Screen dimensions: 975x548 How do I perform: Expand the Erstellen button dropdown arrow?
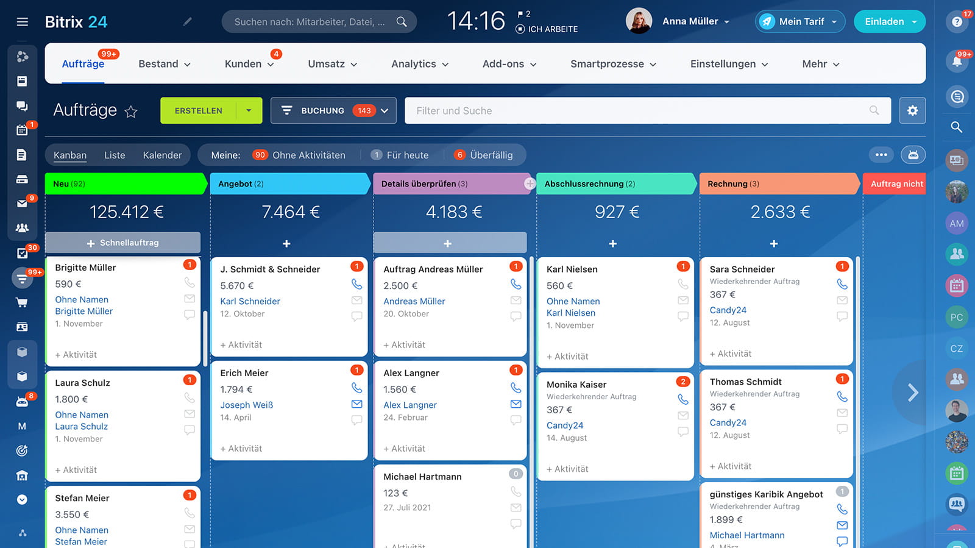(249, 110)
